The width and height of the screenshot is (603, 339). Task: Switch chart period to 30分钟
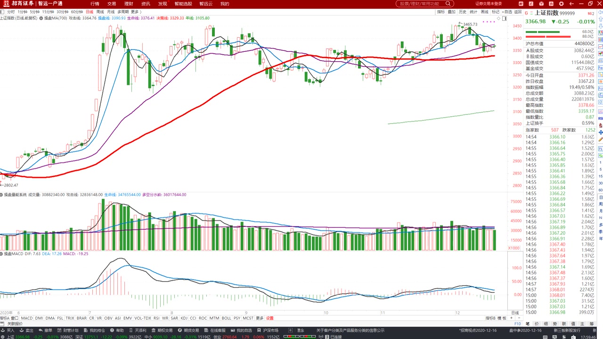tap(62, 11)
